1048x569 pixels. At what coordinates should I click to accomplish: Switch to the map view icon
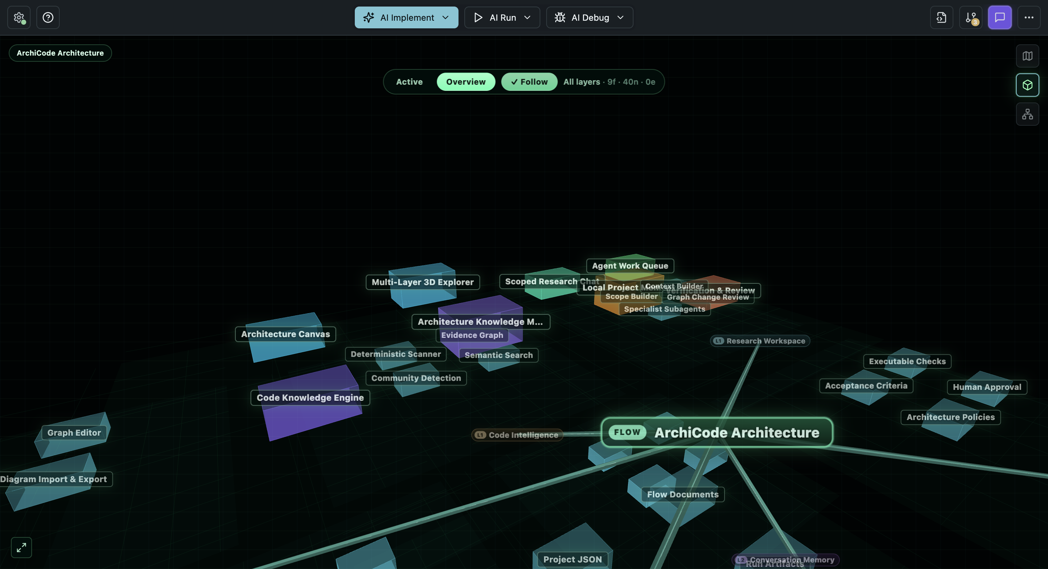tap(1027, 56)
